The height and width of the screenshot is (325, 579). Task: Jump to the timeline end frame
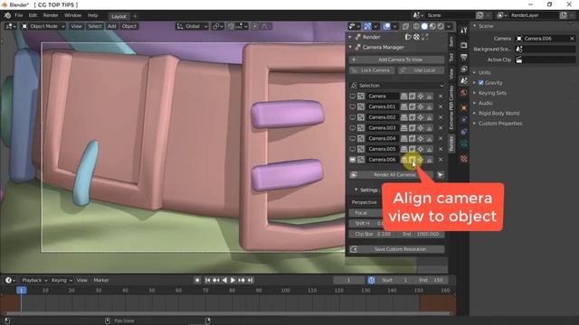point(251,281)
